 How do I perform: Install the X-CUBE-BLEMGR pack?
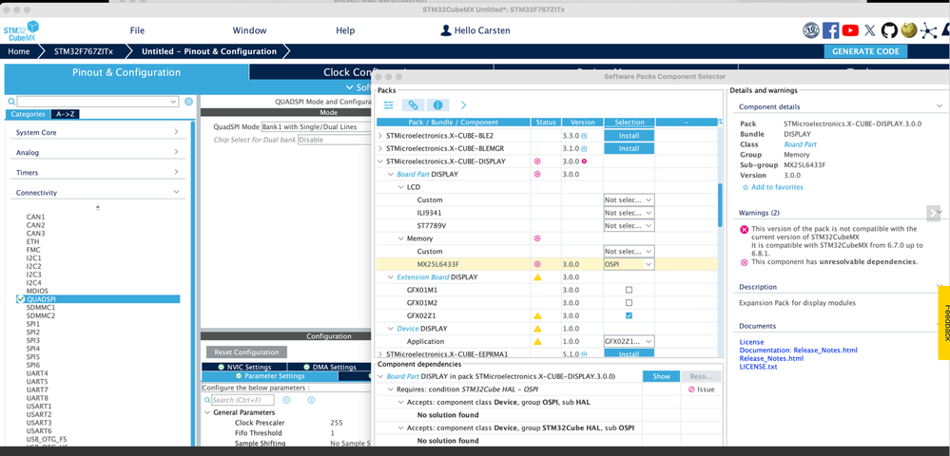[x=629, y=148]
